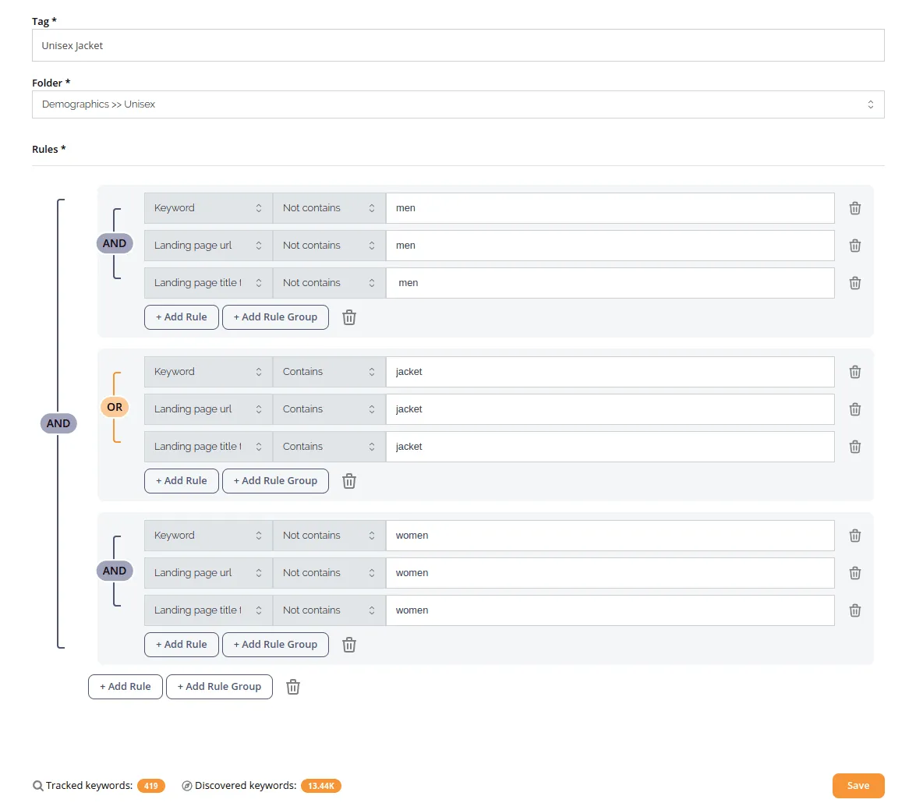The width and height of the screenshot is (923, 810).
Task: Delete the entire first AND rule group
Action: pyautogui.click(x=349, y=317)
